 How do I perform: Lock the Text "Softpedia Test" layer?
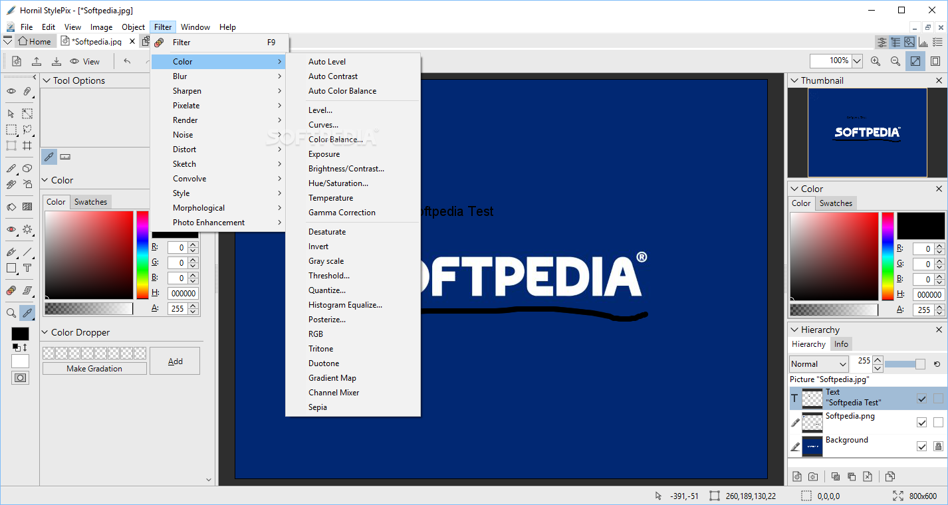(x=938, y=399)
